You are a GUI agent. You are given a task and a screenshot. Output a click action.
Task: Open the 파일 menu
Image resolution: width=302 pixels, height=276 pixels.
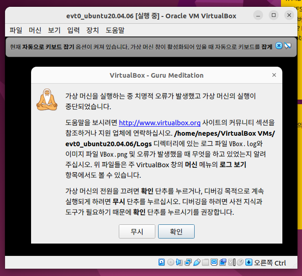click(16, 30)
